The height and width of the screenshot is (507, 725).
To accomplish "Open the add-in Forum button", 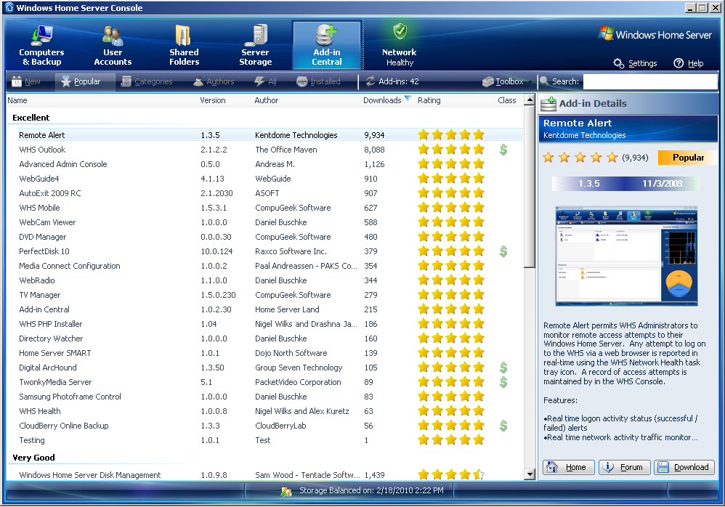I will point(625,467).
